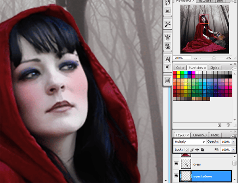Open the Fill slider arrow

click(x=234, y=150)
